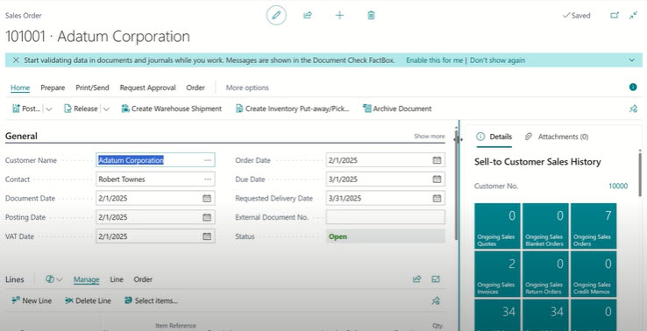Switch to the Prepare tab
The image size is (647, 331).
53,88
